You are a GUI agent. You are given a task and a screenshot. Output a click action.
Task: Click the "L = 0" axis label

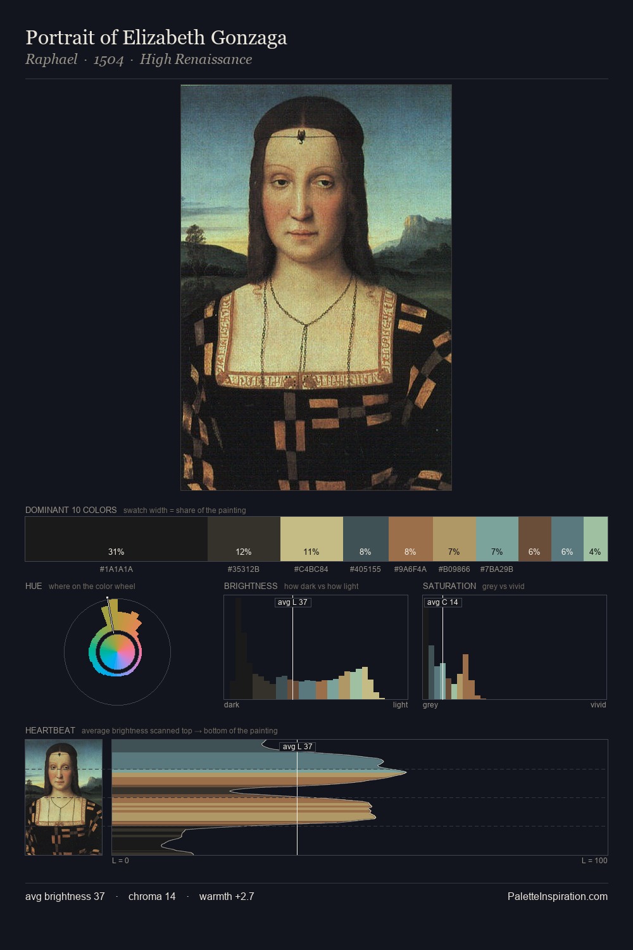120,861
